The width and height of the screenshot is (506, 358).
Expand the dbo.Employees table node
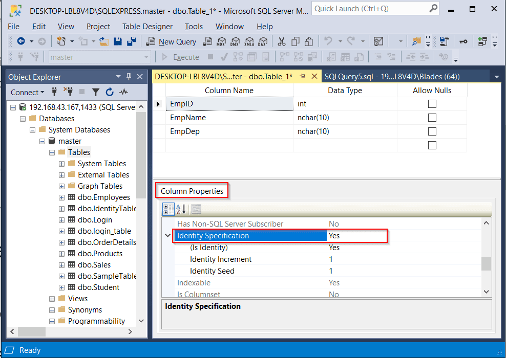click(61, 197)
